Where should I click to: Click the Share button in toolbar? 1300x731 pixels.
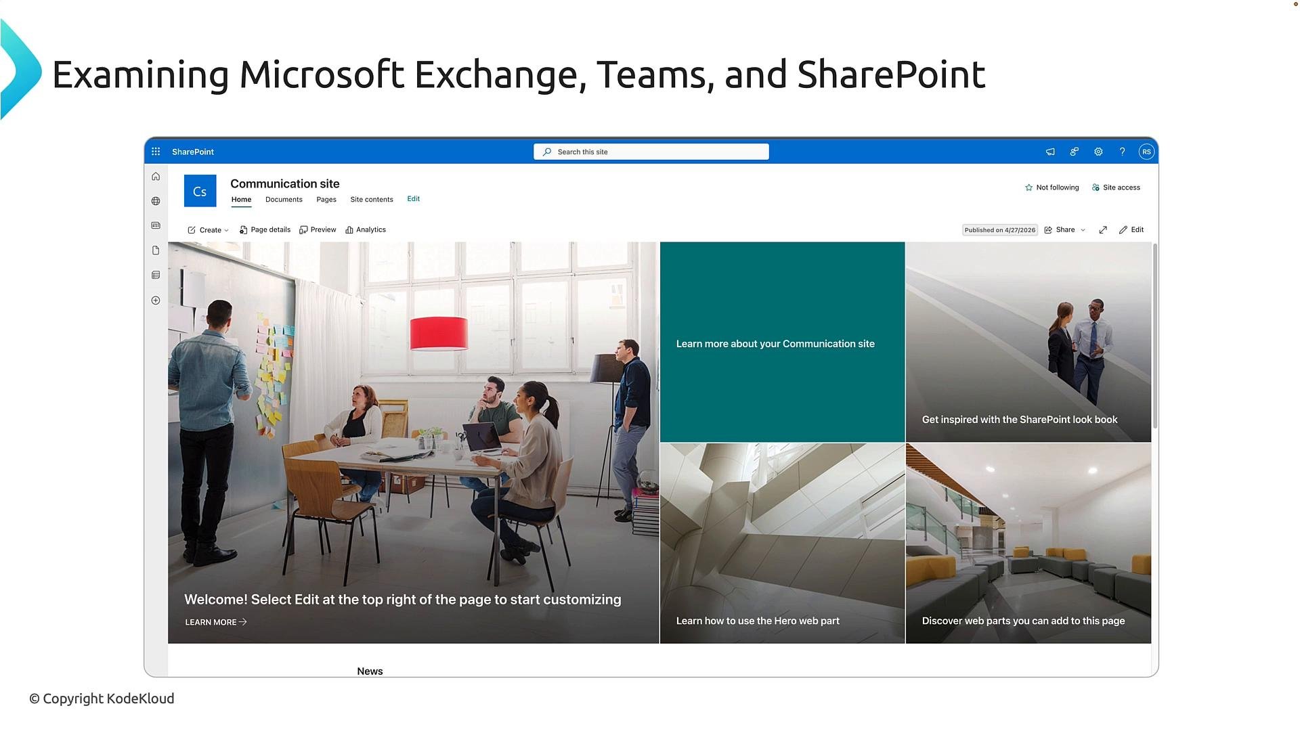pyautogui.click(x=1060, y=230)
